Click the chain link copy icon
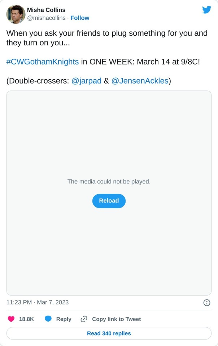The width and height of the screenshot is (218, 346). coord(84,319)
